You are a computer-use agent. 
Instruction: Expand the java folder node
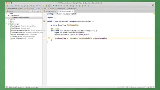8,20
